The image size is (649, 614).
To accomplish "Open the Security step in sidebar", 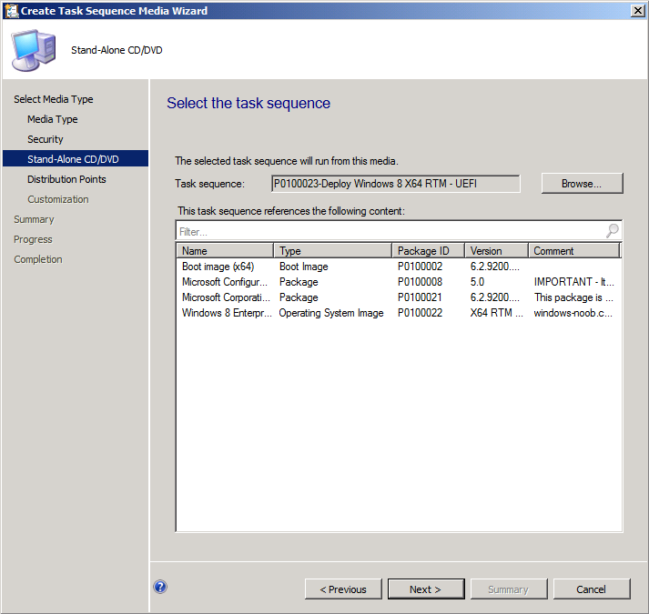I will click(x=46, y=139).
